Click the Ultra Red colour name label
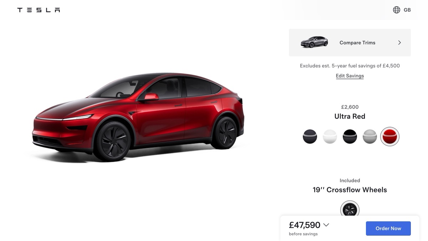This screenshot has height=241, width=428. tap(350, 116)
